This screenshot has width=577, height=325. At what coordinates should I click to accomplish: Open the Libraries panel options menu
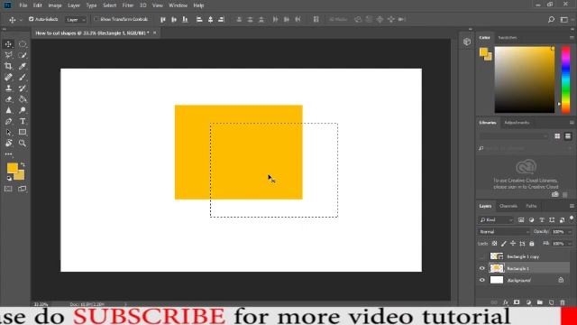[572, 123]
